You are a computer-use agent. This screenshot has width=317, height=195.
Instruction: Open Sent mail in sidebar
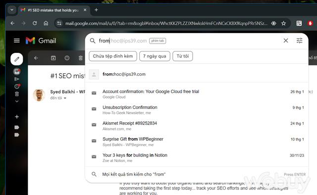coord(17,79)
